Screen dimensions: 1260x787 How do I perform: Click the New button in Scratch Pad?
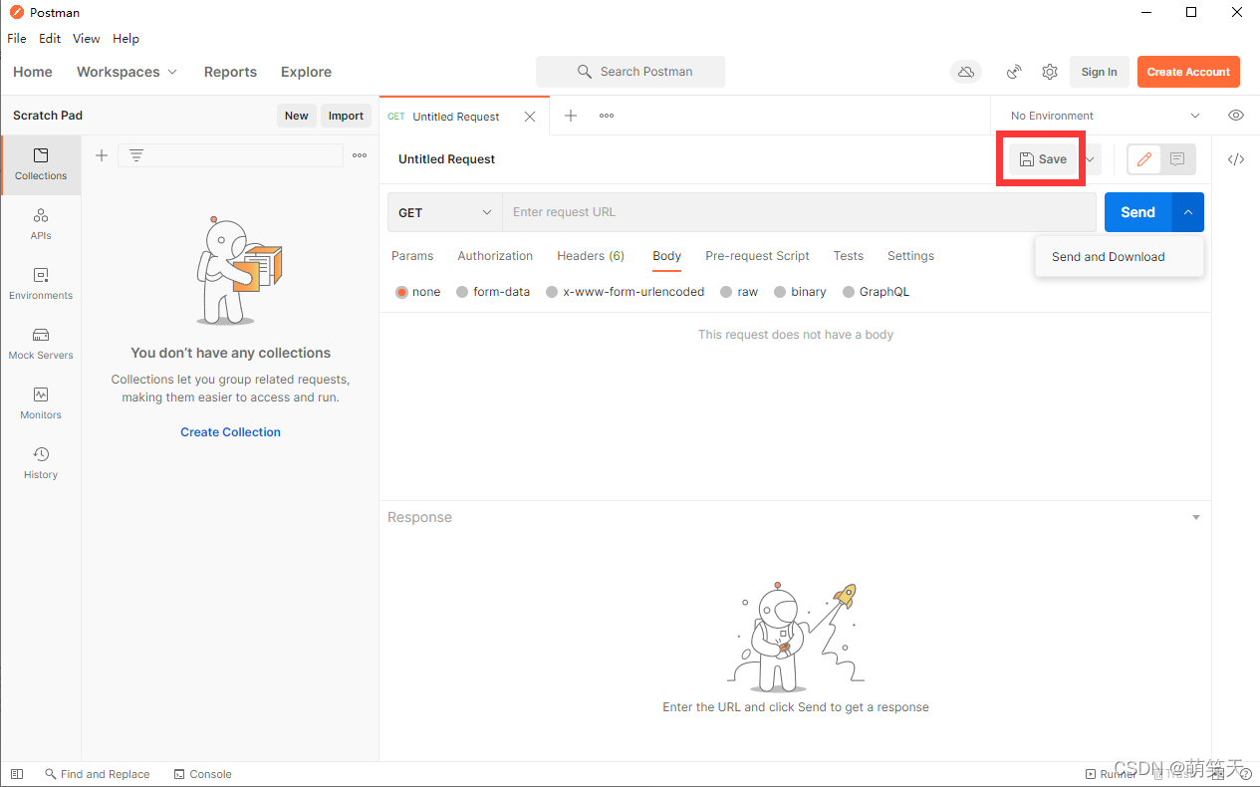point(297,116)
